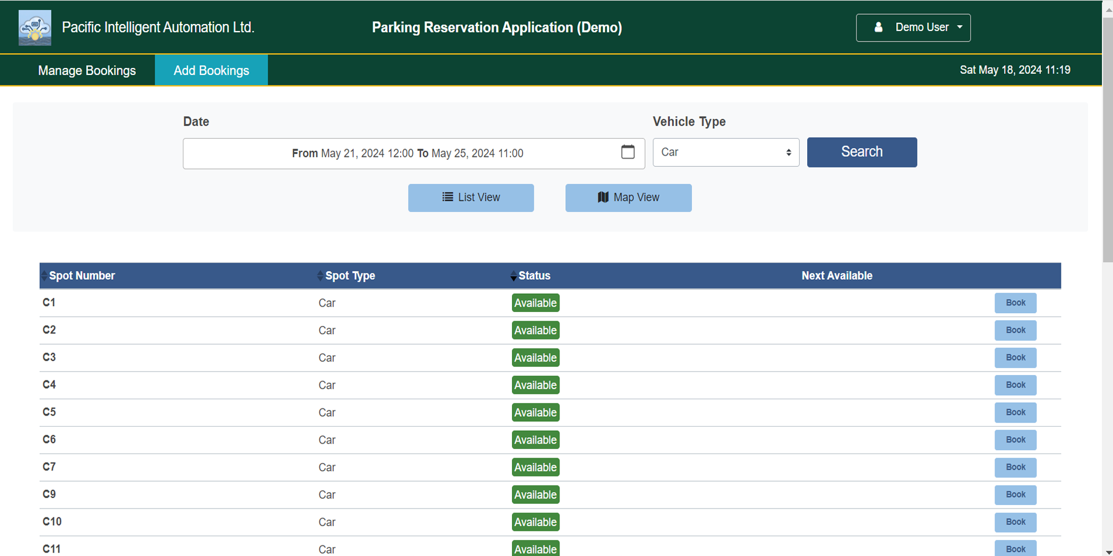
Task: Book parking spot C9
Action: pos(1015,495)
